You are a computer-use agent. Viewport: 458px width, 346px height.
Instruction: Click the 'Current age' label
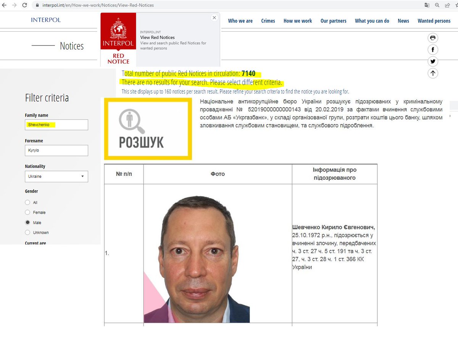(35, 243)
